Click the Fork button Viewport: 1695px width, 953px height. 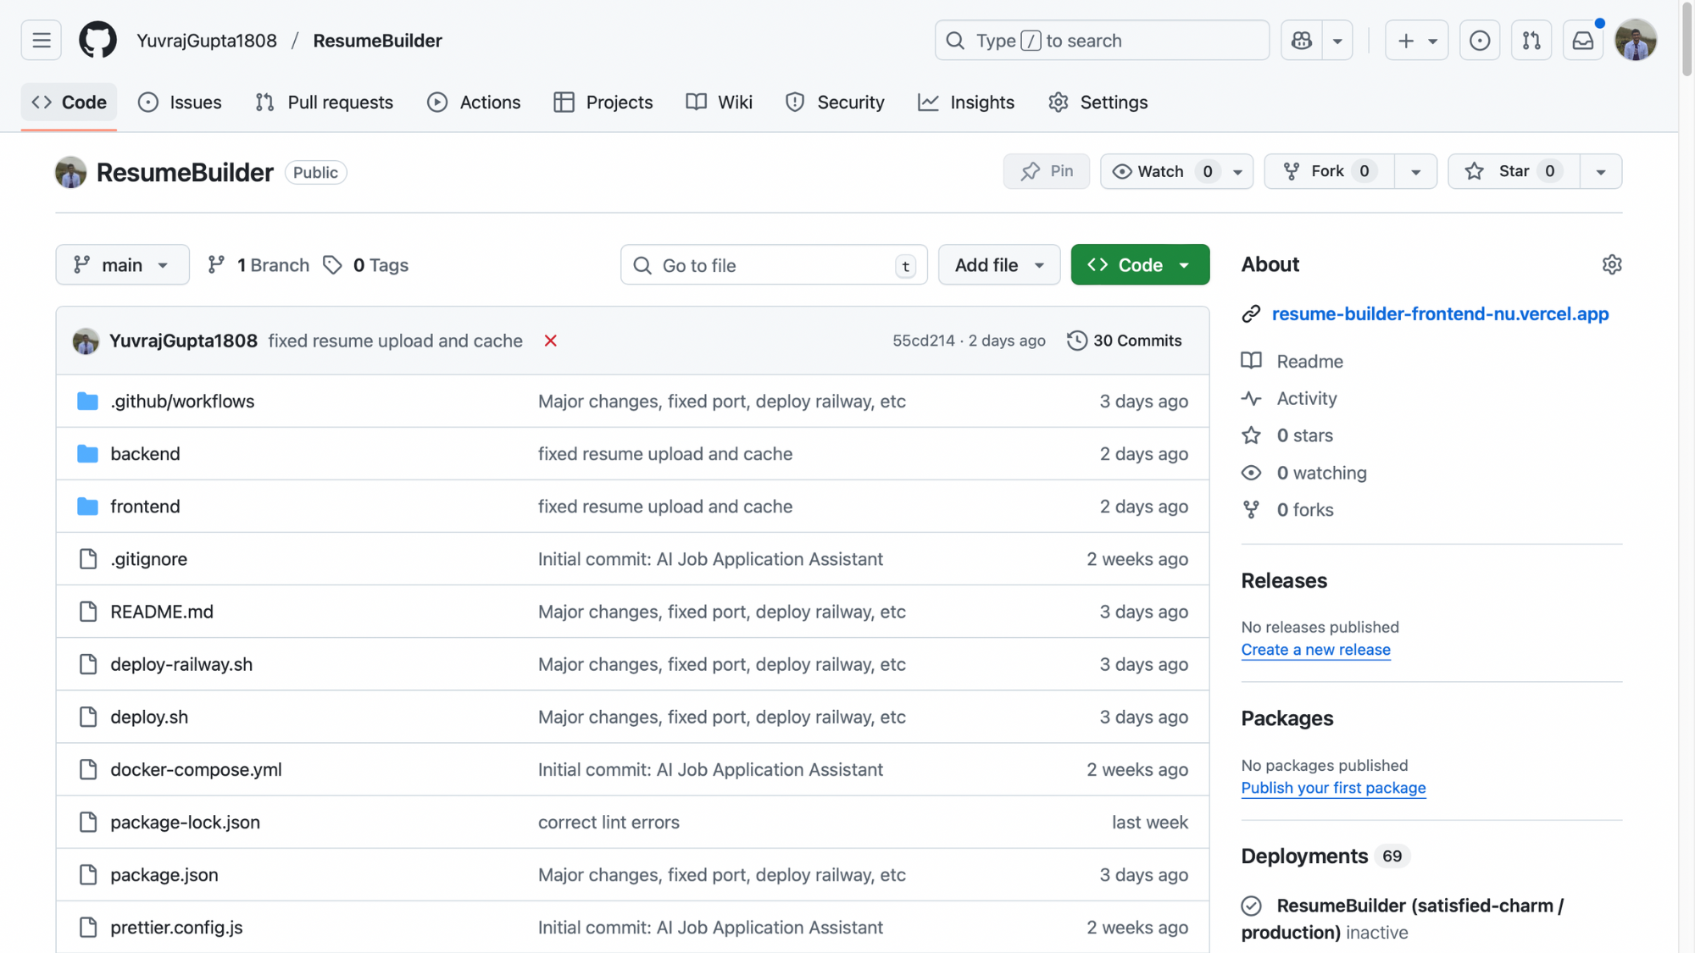coord(1329,171)
